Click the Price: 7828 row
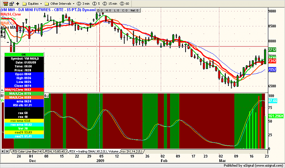Image resolution: width=285 pixels, height=168 pixels. point(24,70)
